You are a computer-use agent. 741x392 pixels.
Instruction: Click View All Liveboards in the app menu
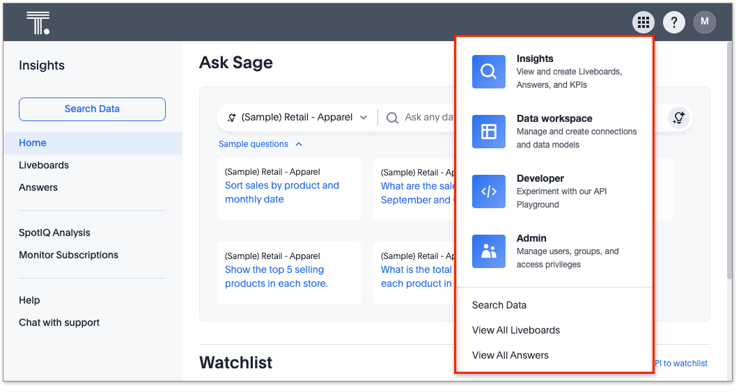pyautogui.click(x=516, y=330)
